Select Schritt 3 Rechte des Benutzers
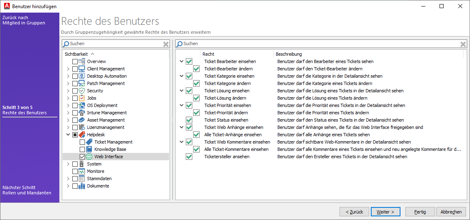The width and height of the screenshot is (470, 220). (x=24, y=110)
